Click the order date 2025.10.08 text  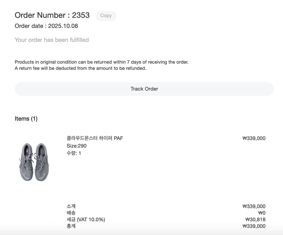tap(46, 26)
